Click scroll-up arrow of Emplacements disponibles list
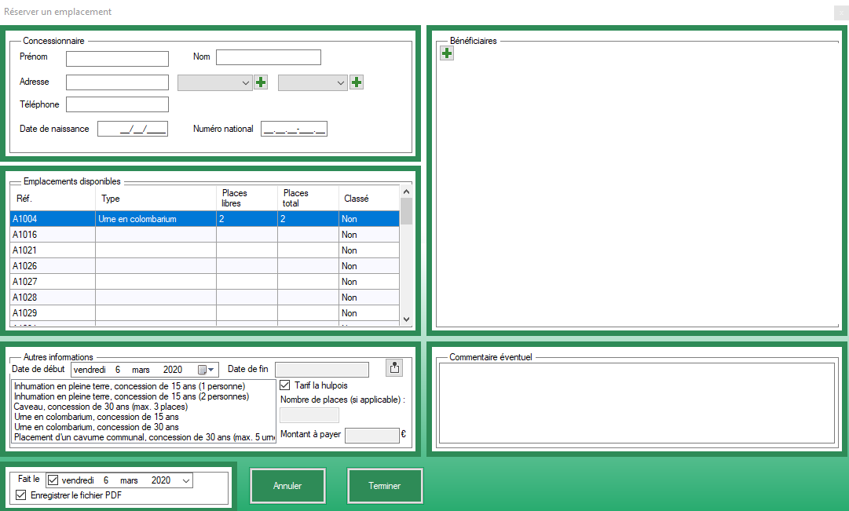This screenshot has height=511, width=849. tap(406, 192)
